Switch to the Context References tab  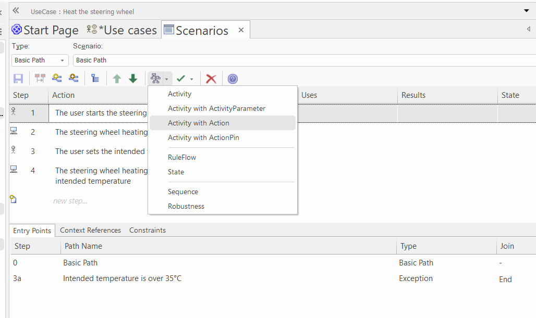[90, 230]
